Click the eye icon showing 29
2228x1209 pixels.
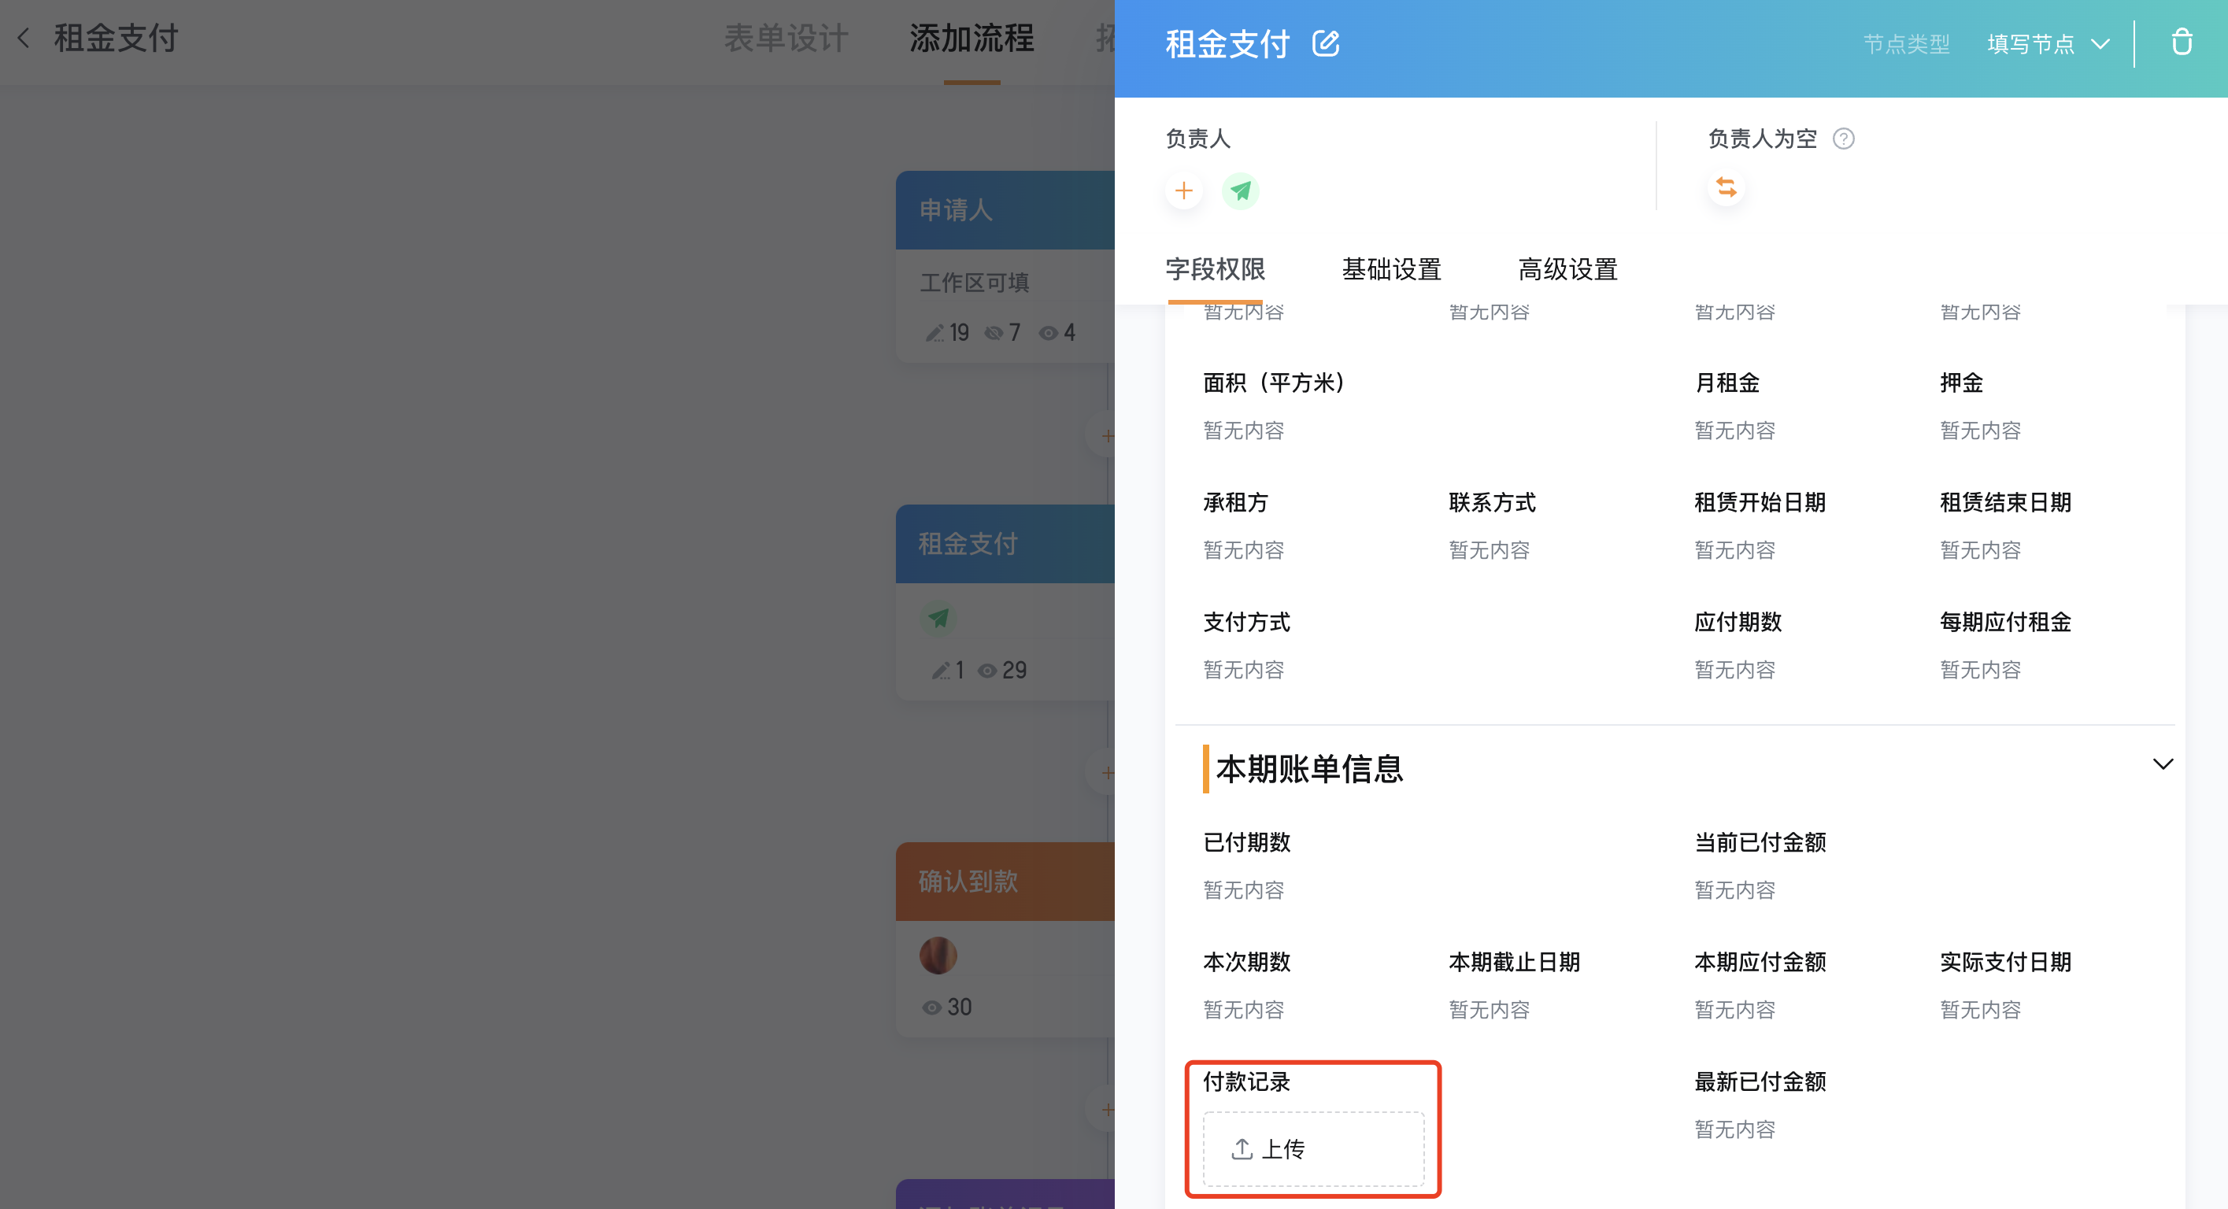click(987, 671)
